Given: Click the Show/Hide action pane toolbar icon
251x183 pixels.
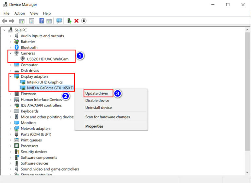Looking at the screenshot, I should click(x=49, y=21).
